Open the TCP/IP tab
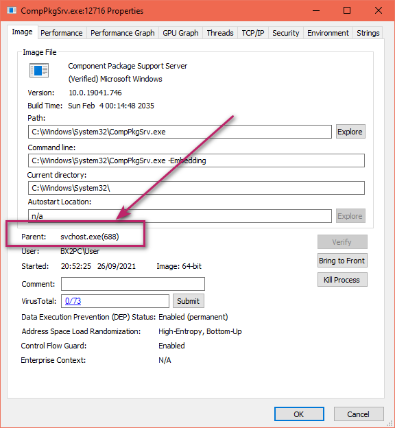Viewport: 395px width, 428px height. [253, 33]
